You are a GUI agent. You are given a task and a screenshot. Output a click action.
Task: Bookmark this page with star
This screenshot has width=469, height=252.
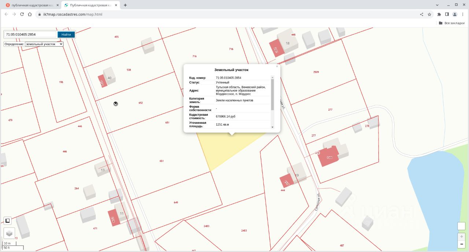pos(429,14)
